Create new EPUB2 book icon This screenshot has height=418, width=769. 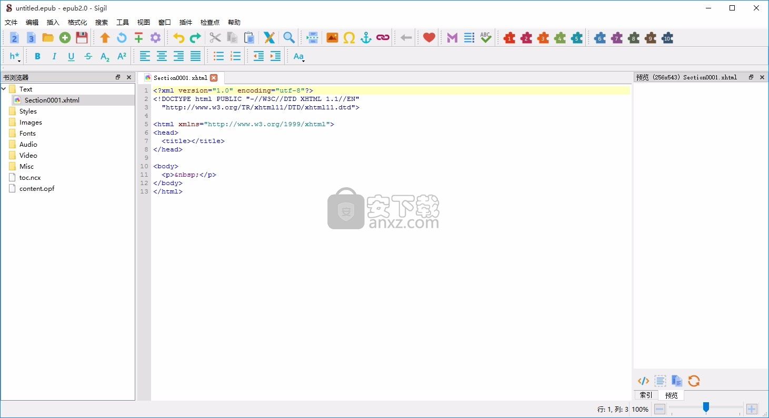point(14,38)
